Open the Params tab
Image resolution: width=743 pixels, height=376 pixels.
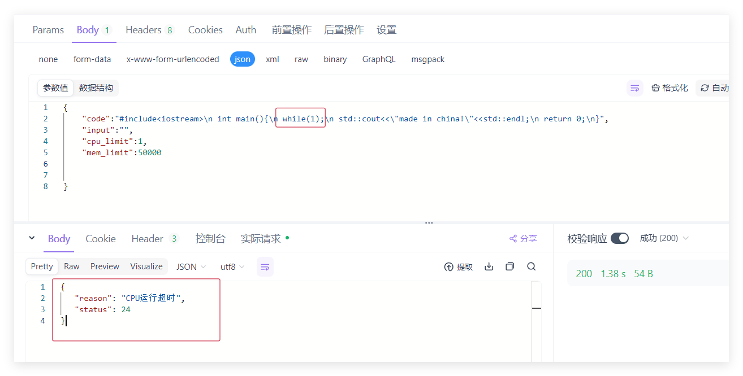(48, 30)
